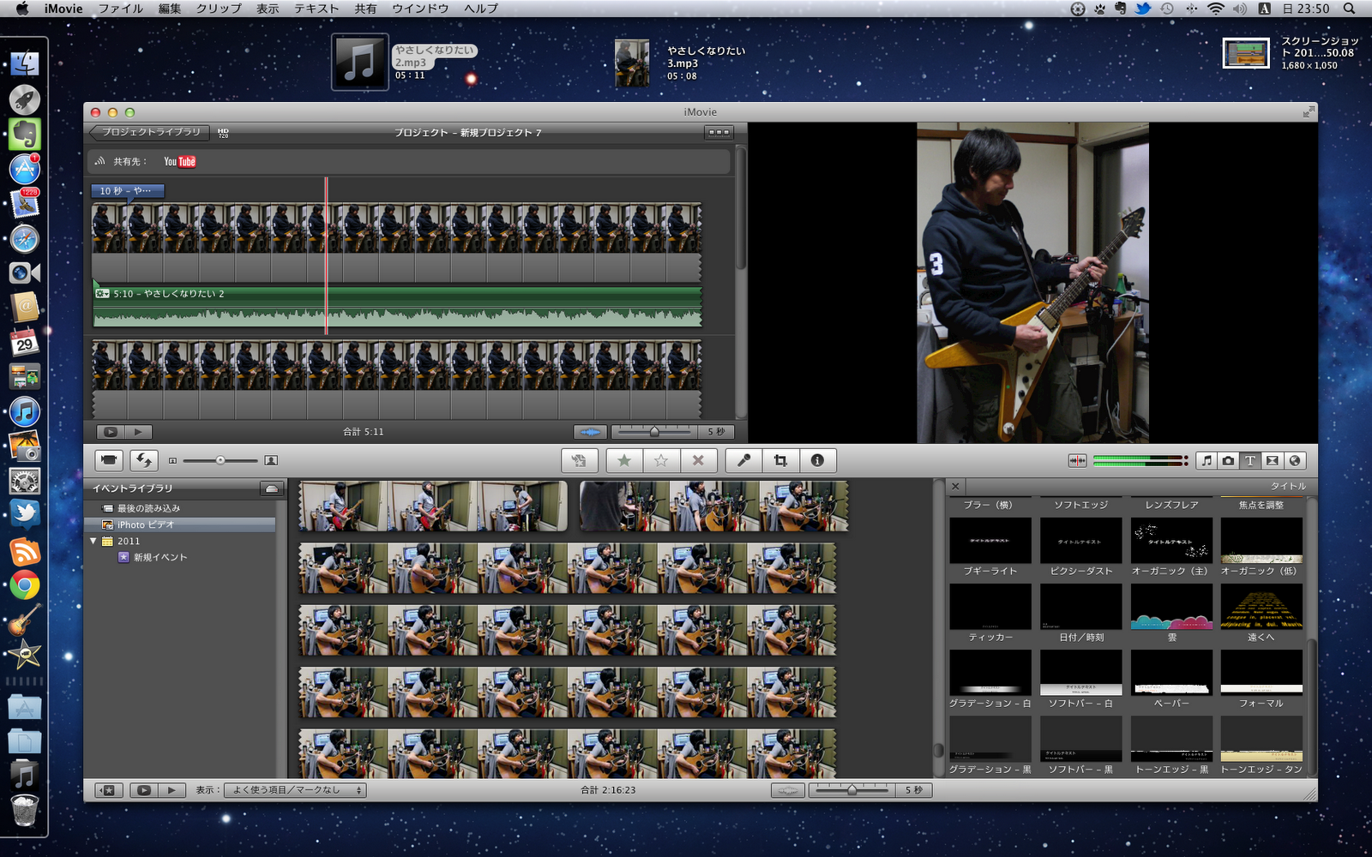Open the voiceover microphone tool
This screenshot has height=857, width=1372.
(x=743, y=460)
